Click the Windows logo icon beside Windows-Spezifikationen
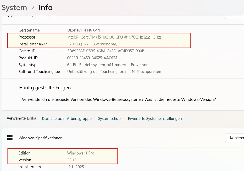 [10, 138]
